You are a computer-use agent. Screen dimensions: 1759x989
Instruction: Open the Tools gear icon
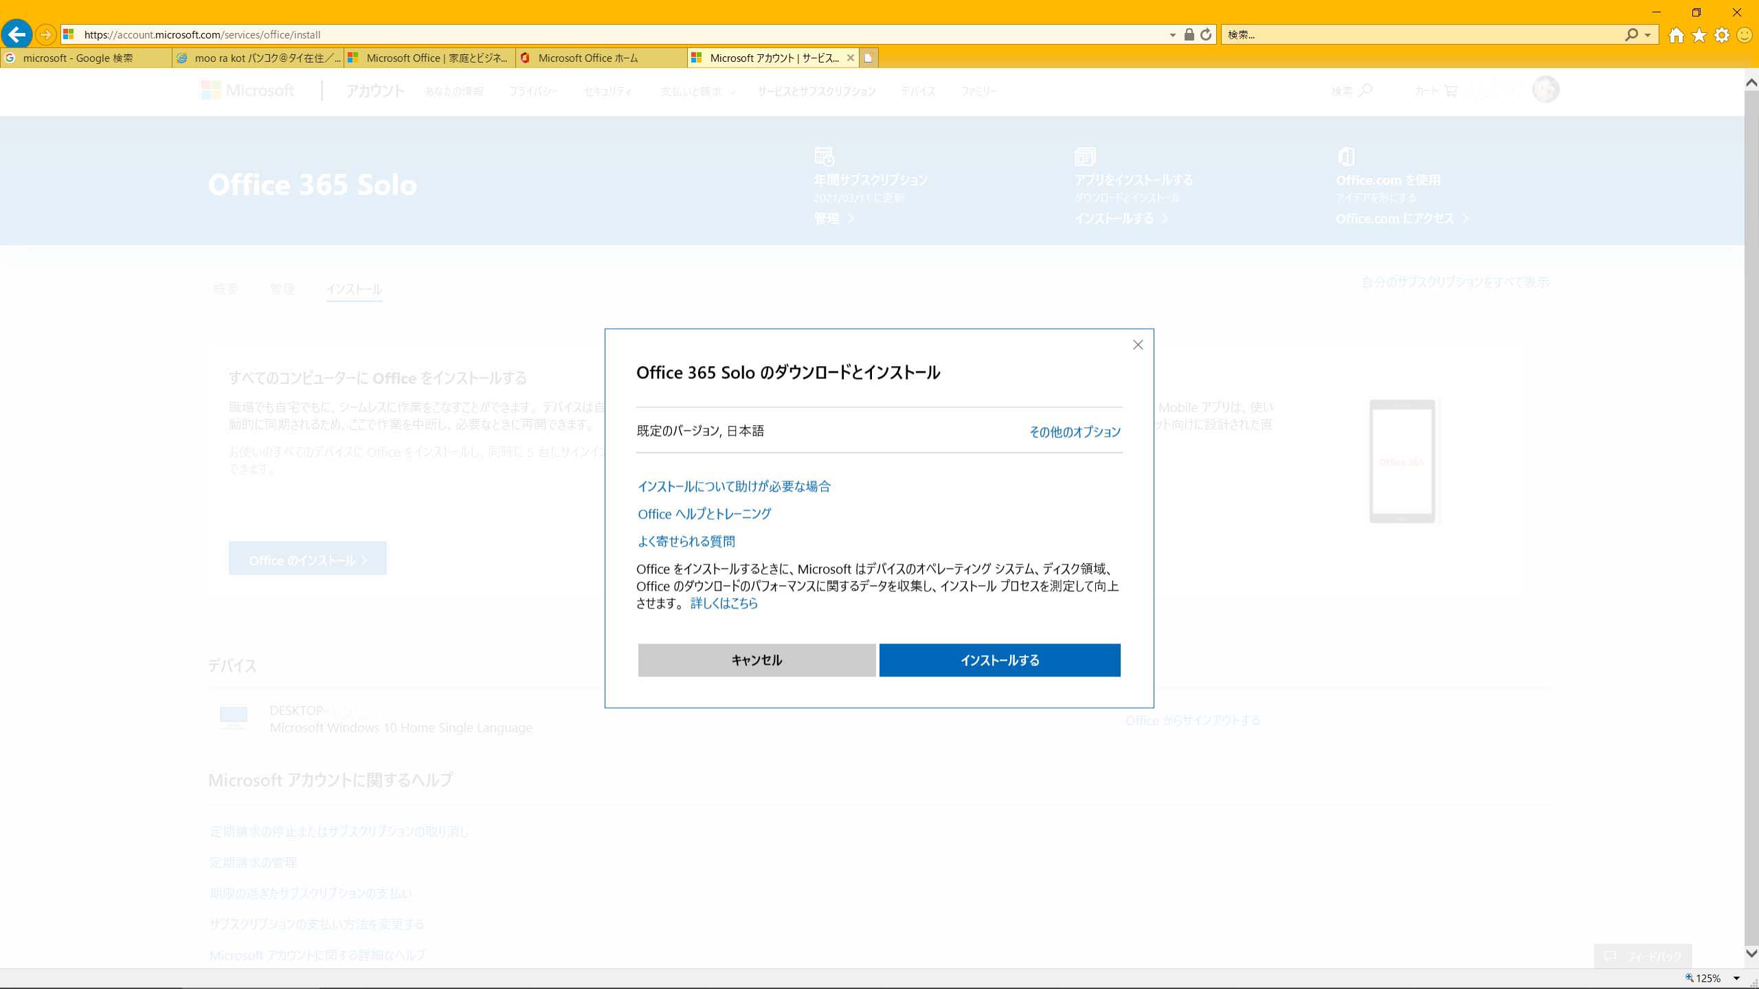1722,35
